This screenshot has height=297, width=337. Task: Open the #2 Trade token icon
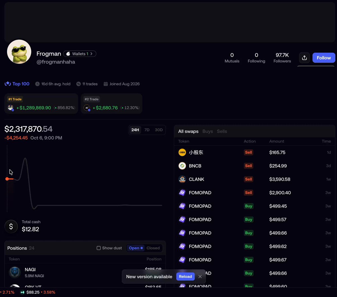pyautogui.click(x=87, y=108)
